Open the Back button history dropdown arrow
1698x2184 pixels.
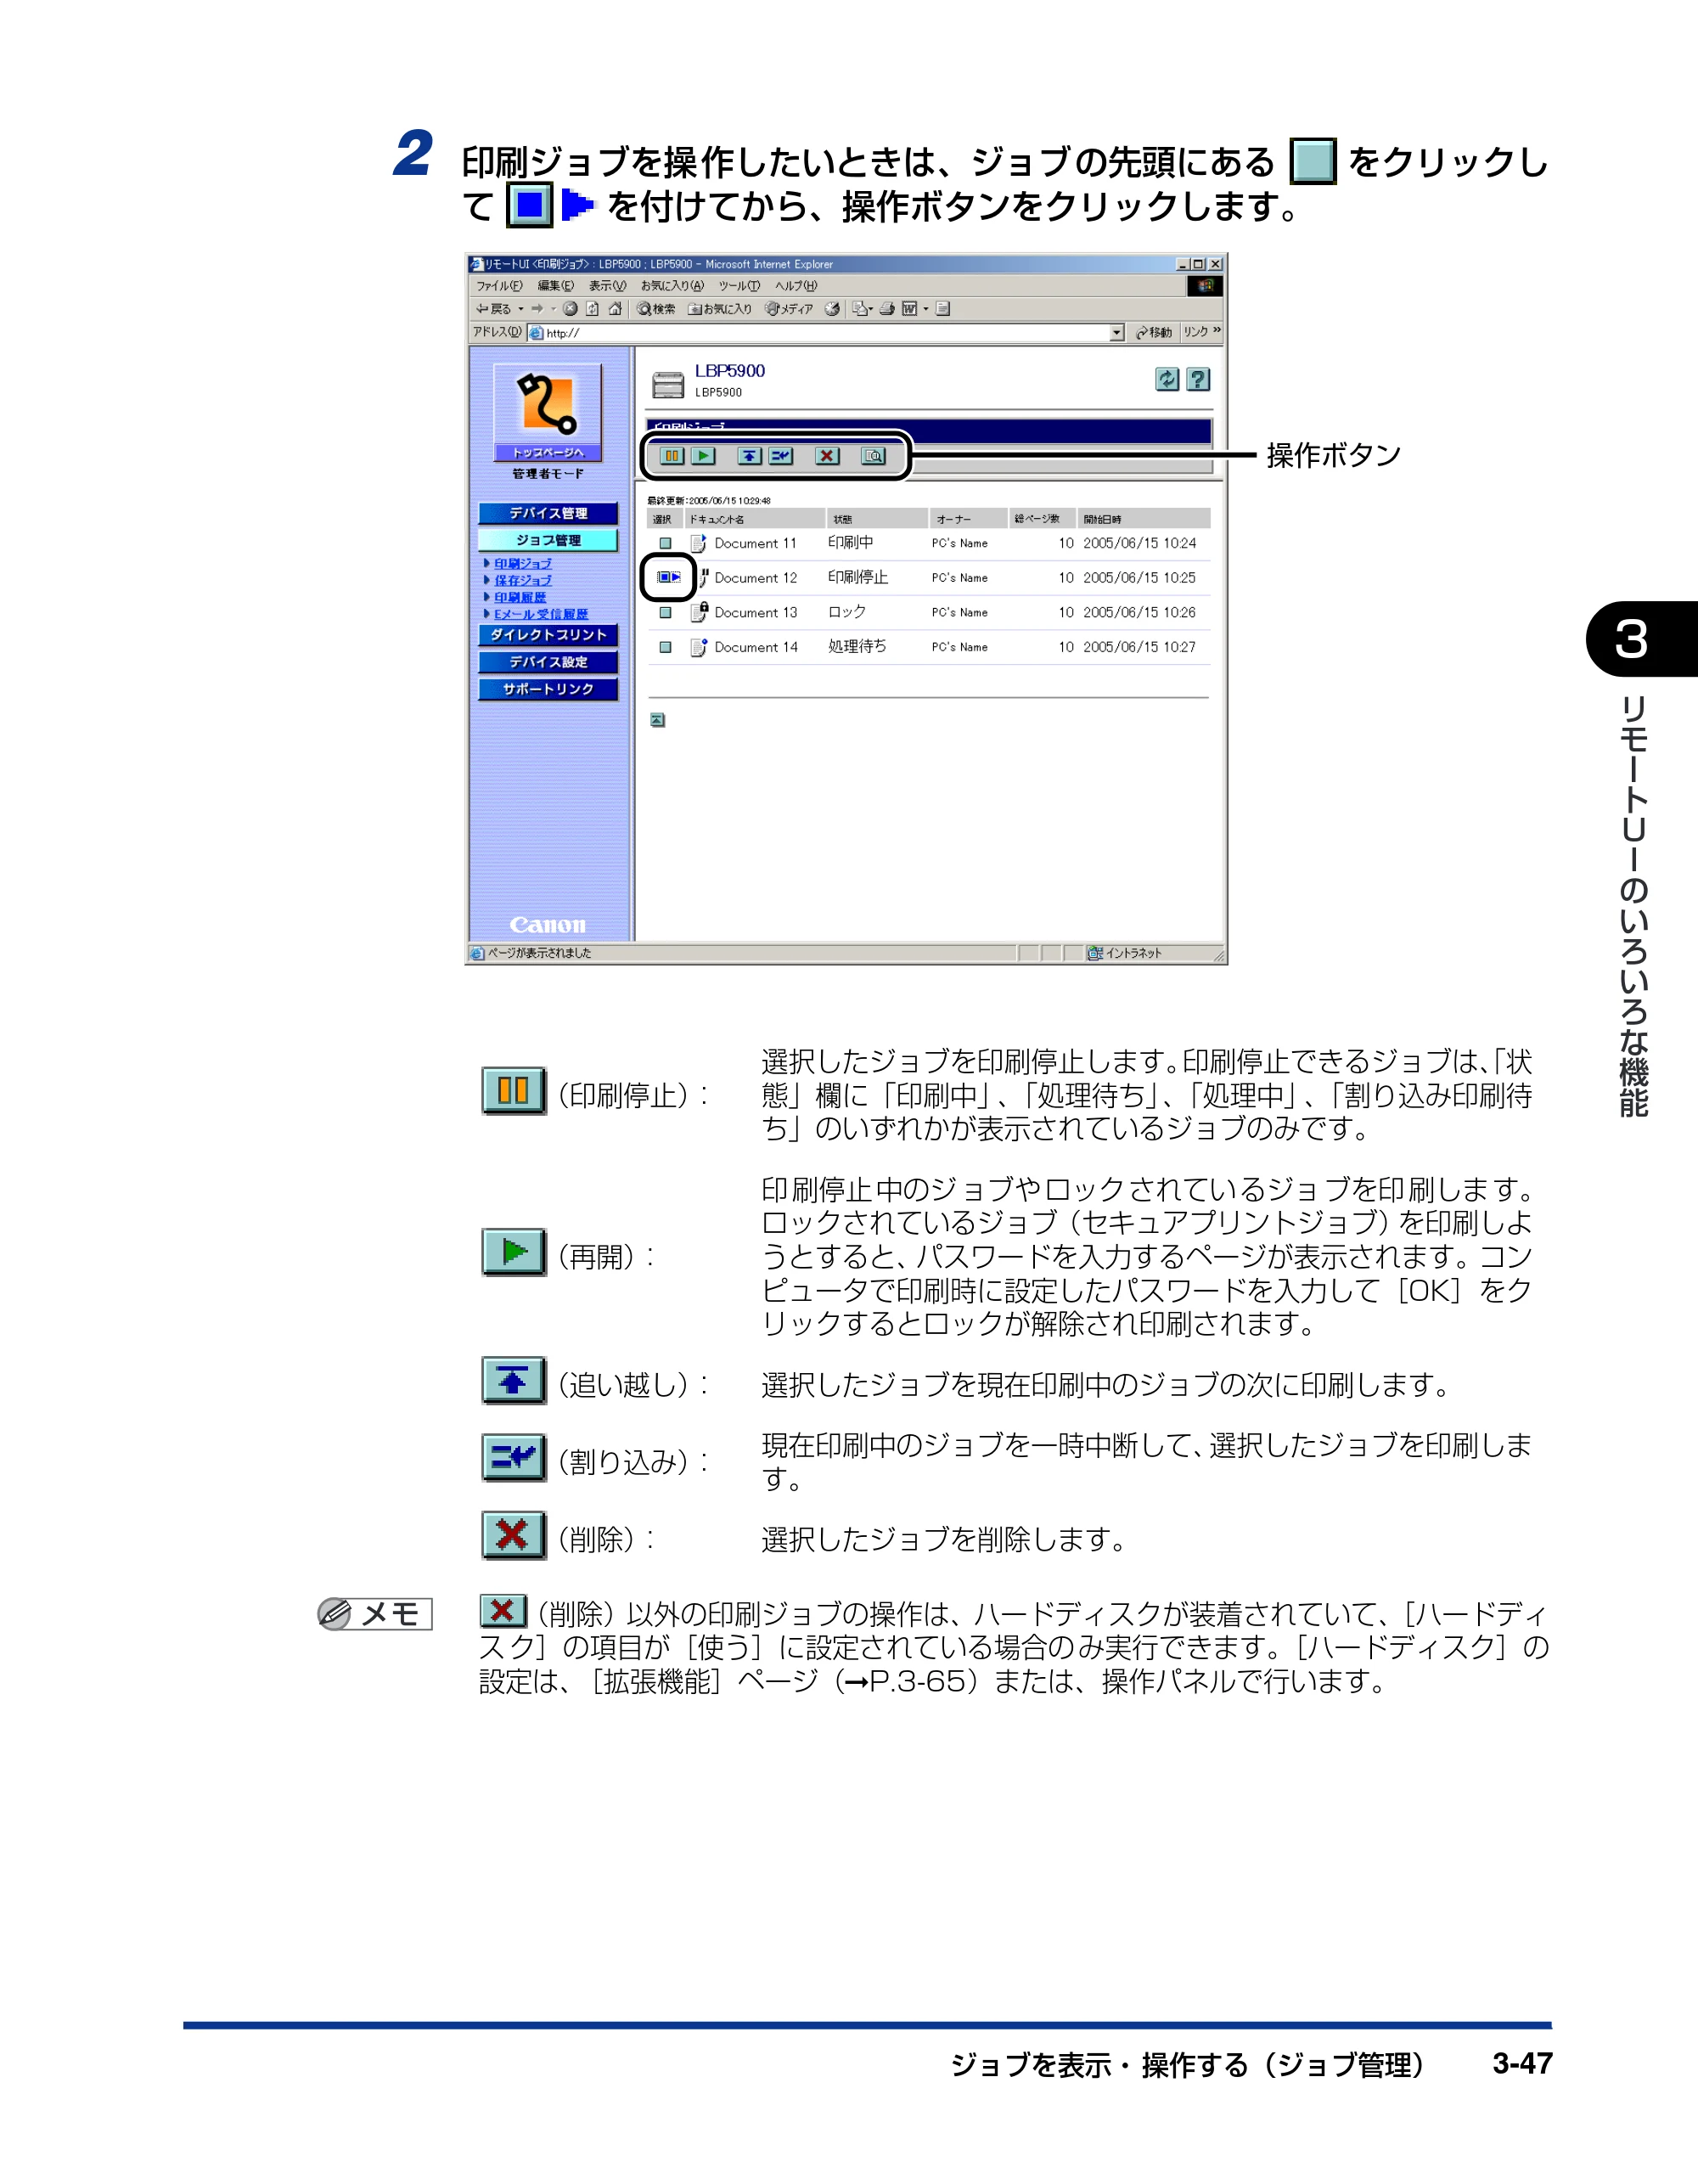(521, 309)
